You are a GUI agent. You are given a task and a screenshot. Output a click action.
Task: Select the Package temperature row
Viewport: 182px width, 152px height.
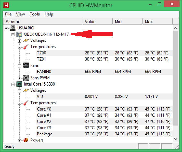tap(104, 134)
